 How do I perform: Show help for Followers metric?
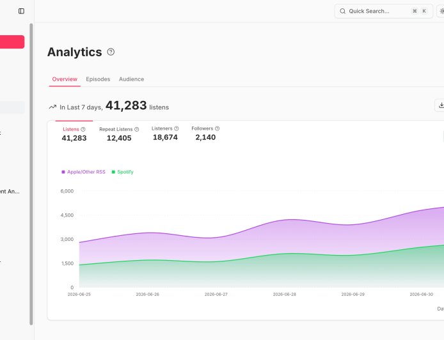coord(217,128)
